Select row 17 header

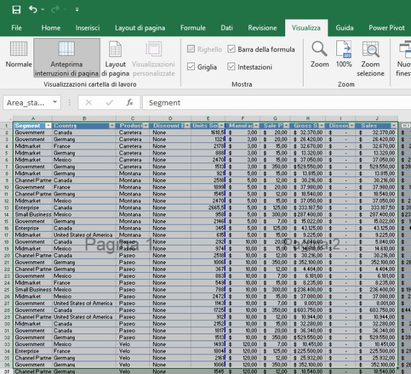click(x=6, y=235)
